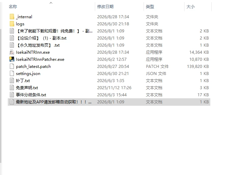Select the file name patch_latest.patch
Image resolution: width=235 pixels, height=175 pixels.
click(33, 67)
